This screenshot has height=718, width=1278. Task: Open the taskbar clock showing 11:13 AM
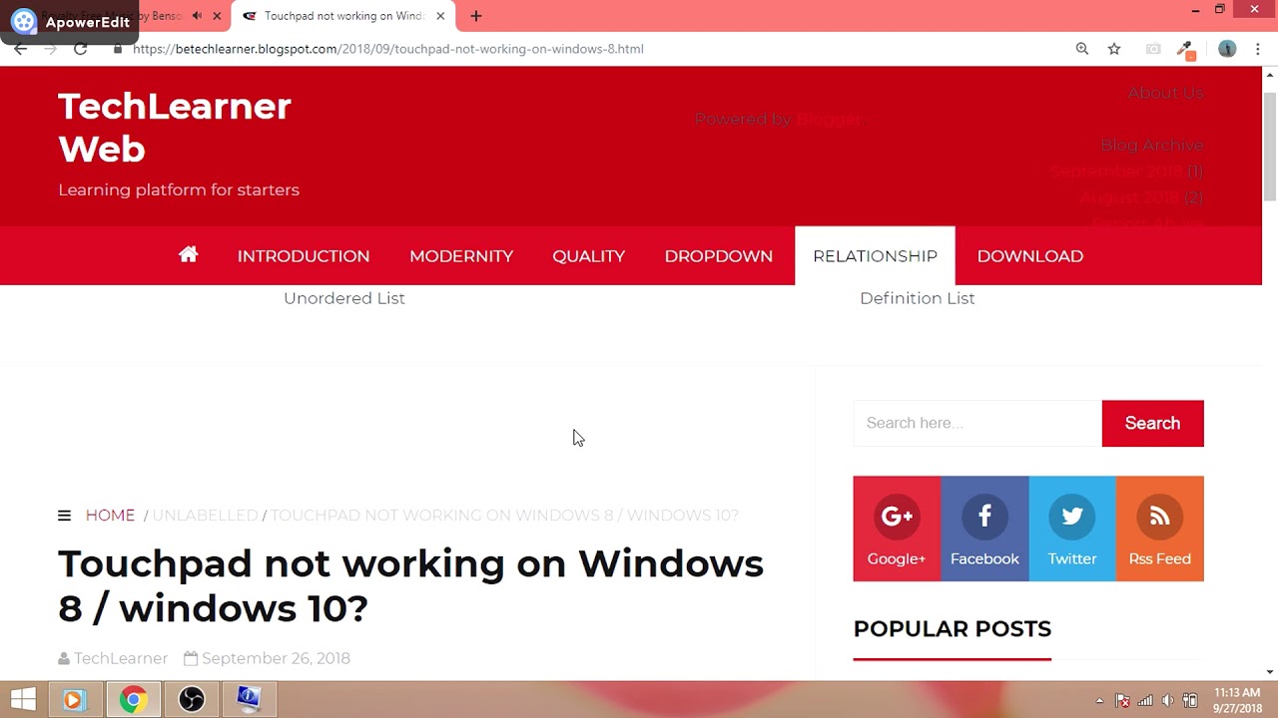coord(1237,700)
